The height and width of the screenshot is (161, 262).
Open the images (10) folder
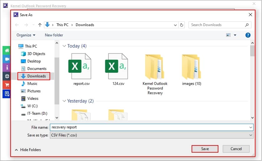[x=192, y=67]
